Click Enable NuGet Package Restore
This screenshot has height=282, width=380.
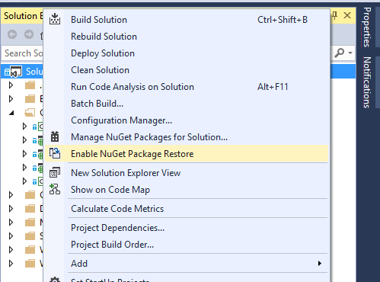coord(187,154)
